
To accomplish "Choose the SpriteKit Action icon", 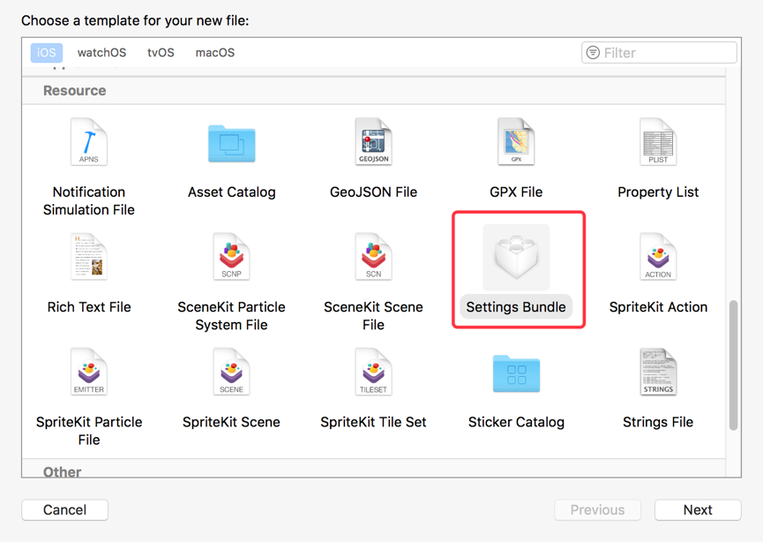I will click(658, 257).
